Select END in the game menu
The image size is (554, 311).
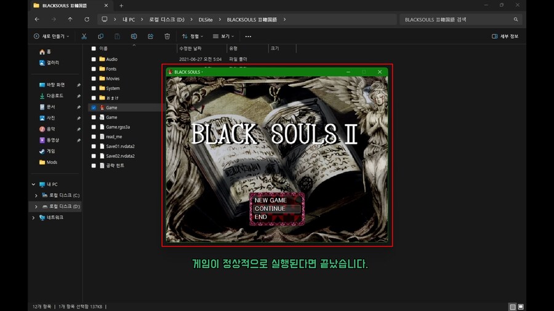261,217
